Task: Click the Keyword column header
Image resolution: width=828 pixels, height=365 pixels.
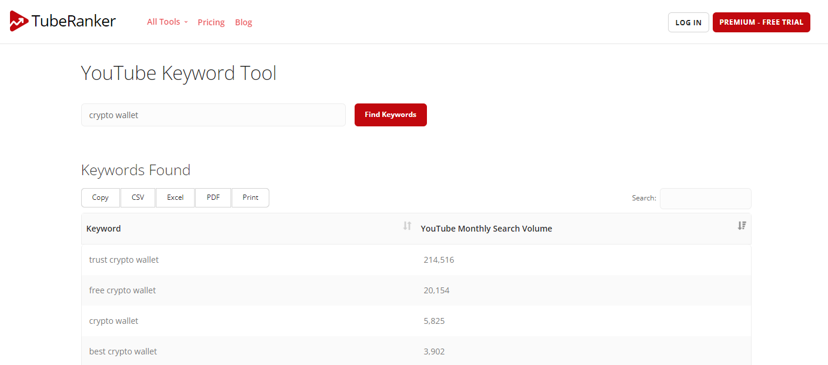Action: click(x=248, y=229)
